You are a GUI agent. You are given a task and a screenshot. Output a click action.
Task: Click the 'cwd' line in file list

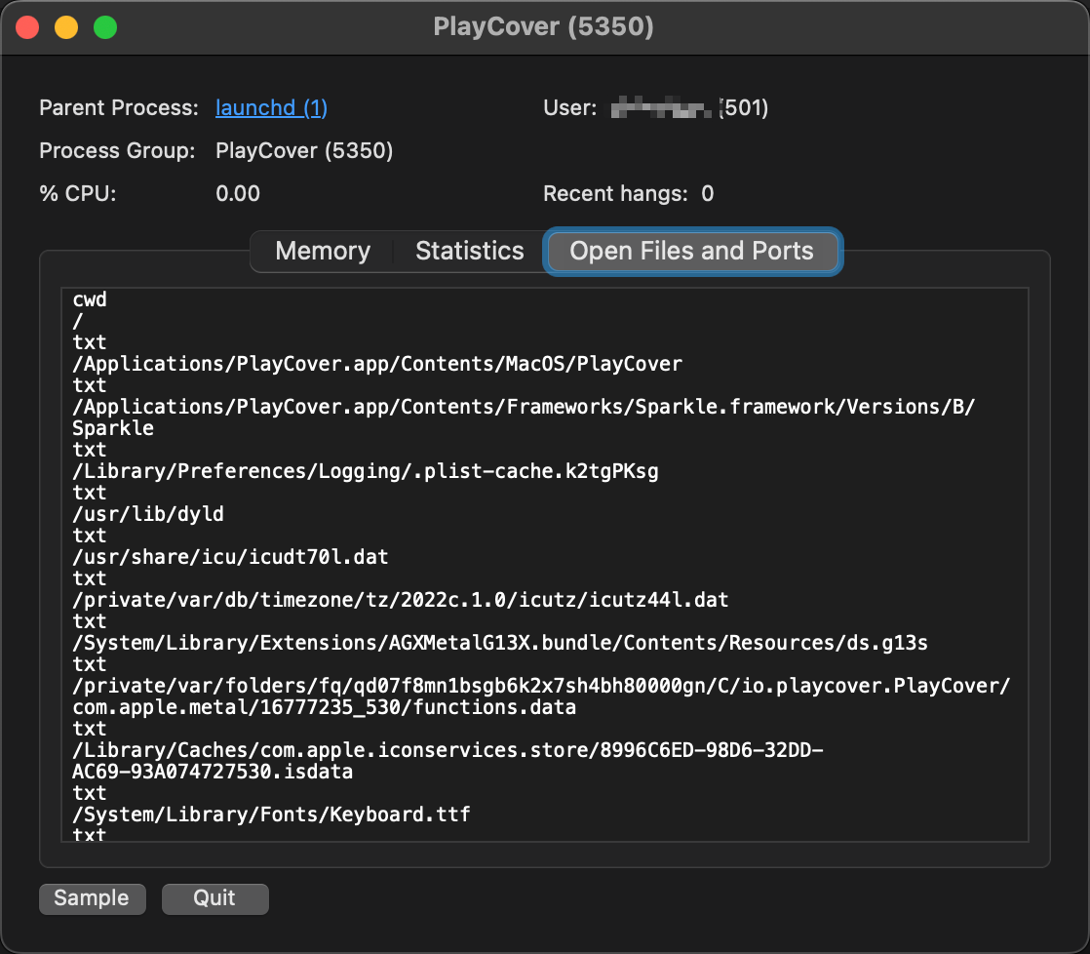coord(90,299)
